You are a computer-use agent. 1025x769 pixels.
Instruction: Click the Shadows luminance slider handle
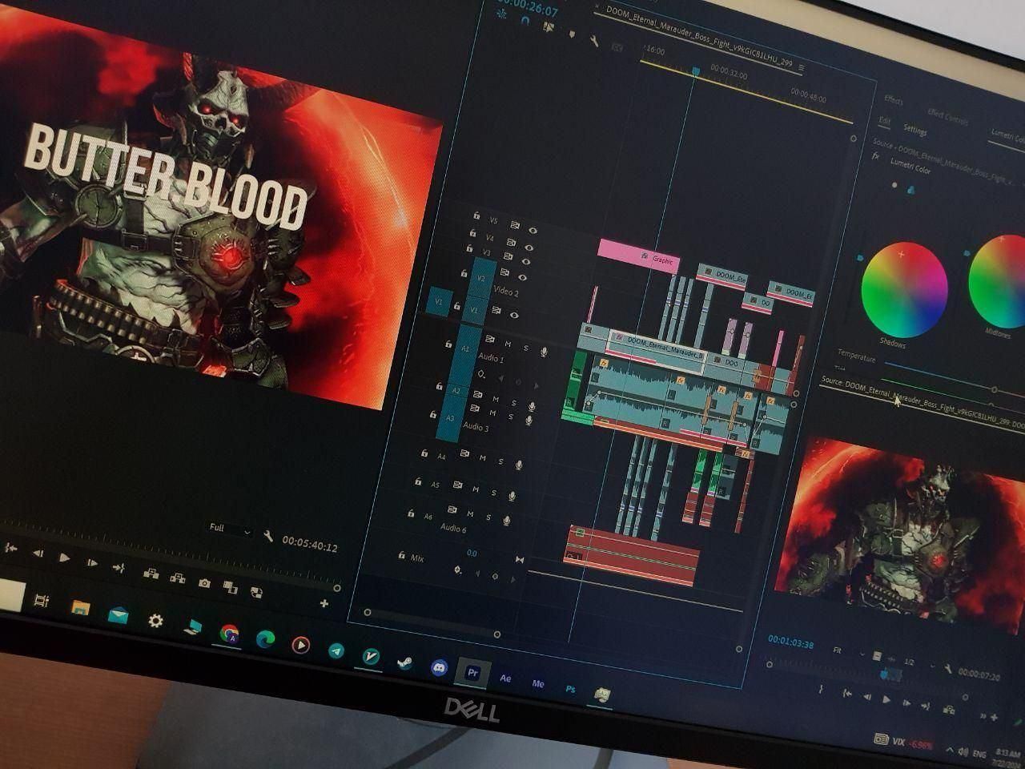(x=861, y=258)
